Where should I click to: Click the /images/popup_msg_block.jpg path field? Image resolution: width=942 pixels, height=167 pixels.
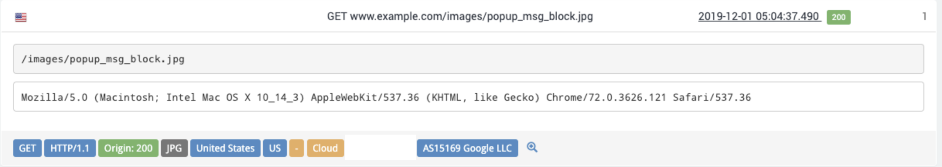[x=468, y=59]
